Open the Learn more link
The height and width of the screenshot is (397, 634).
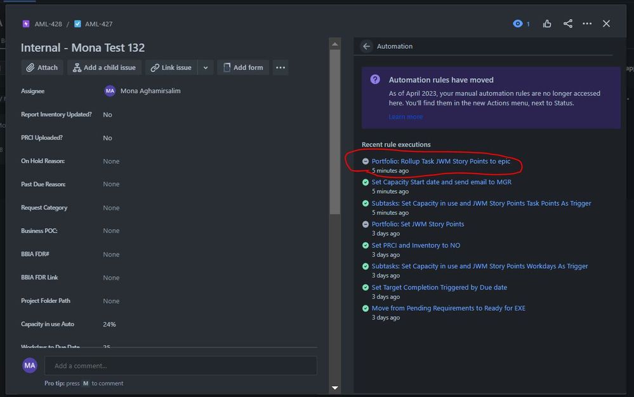[x=406, y=116]
